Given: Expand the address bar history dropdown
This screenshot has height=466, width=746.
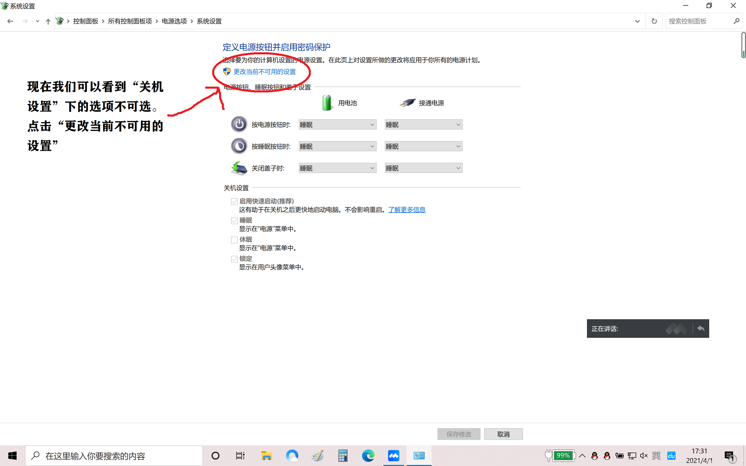Looking at the screenshot, I should (637, 21).
